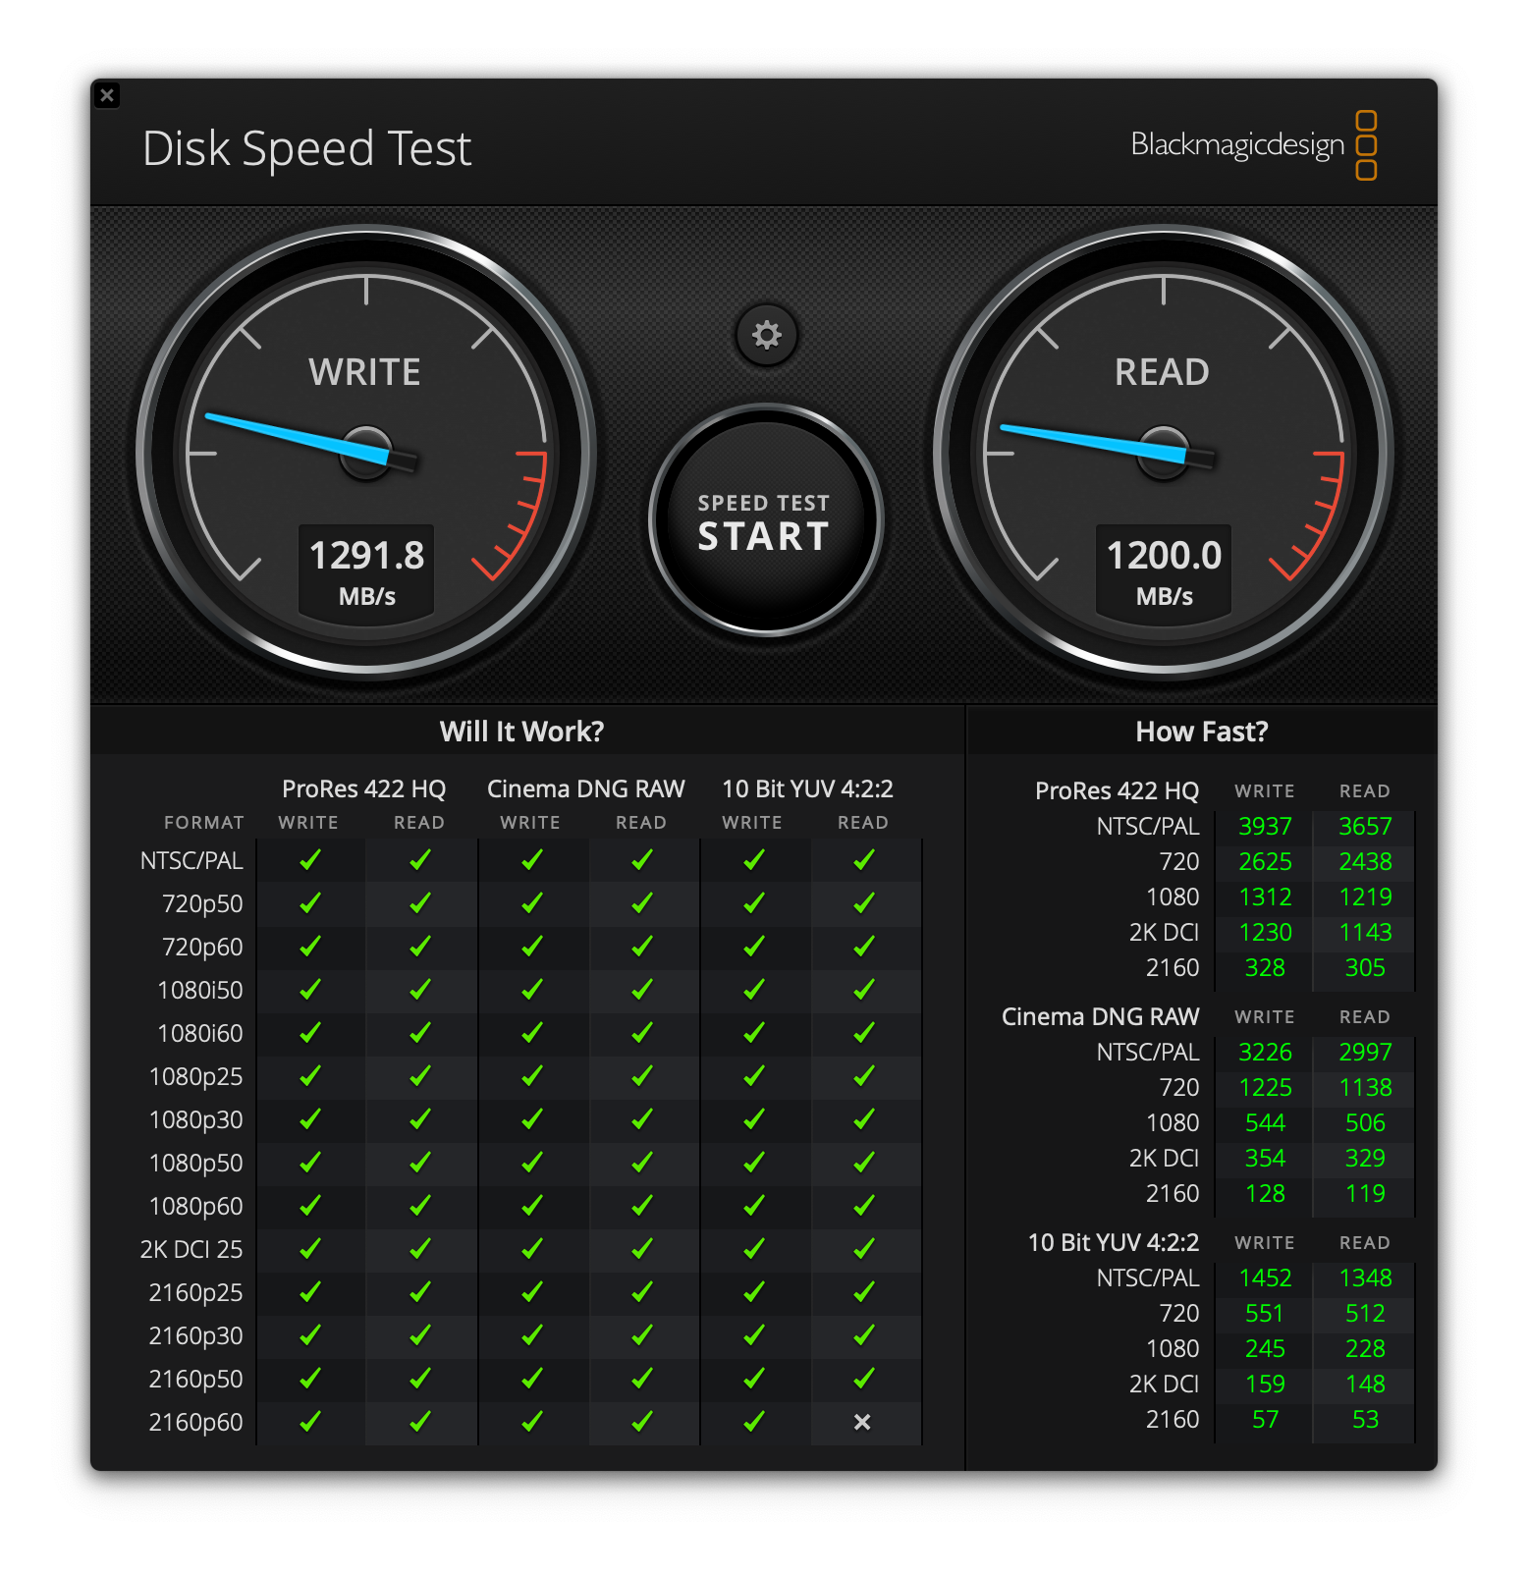Click 1080p60 10 Bit YUV write checkmark
The width and height of the screenshot is (1528, 1575).
[x=754, y=1206]
